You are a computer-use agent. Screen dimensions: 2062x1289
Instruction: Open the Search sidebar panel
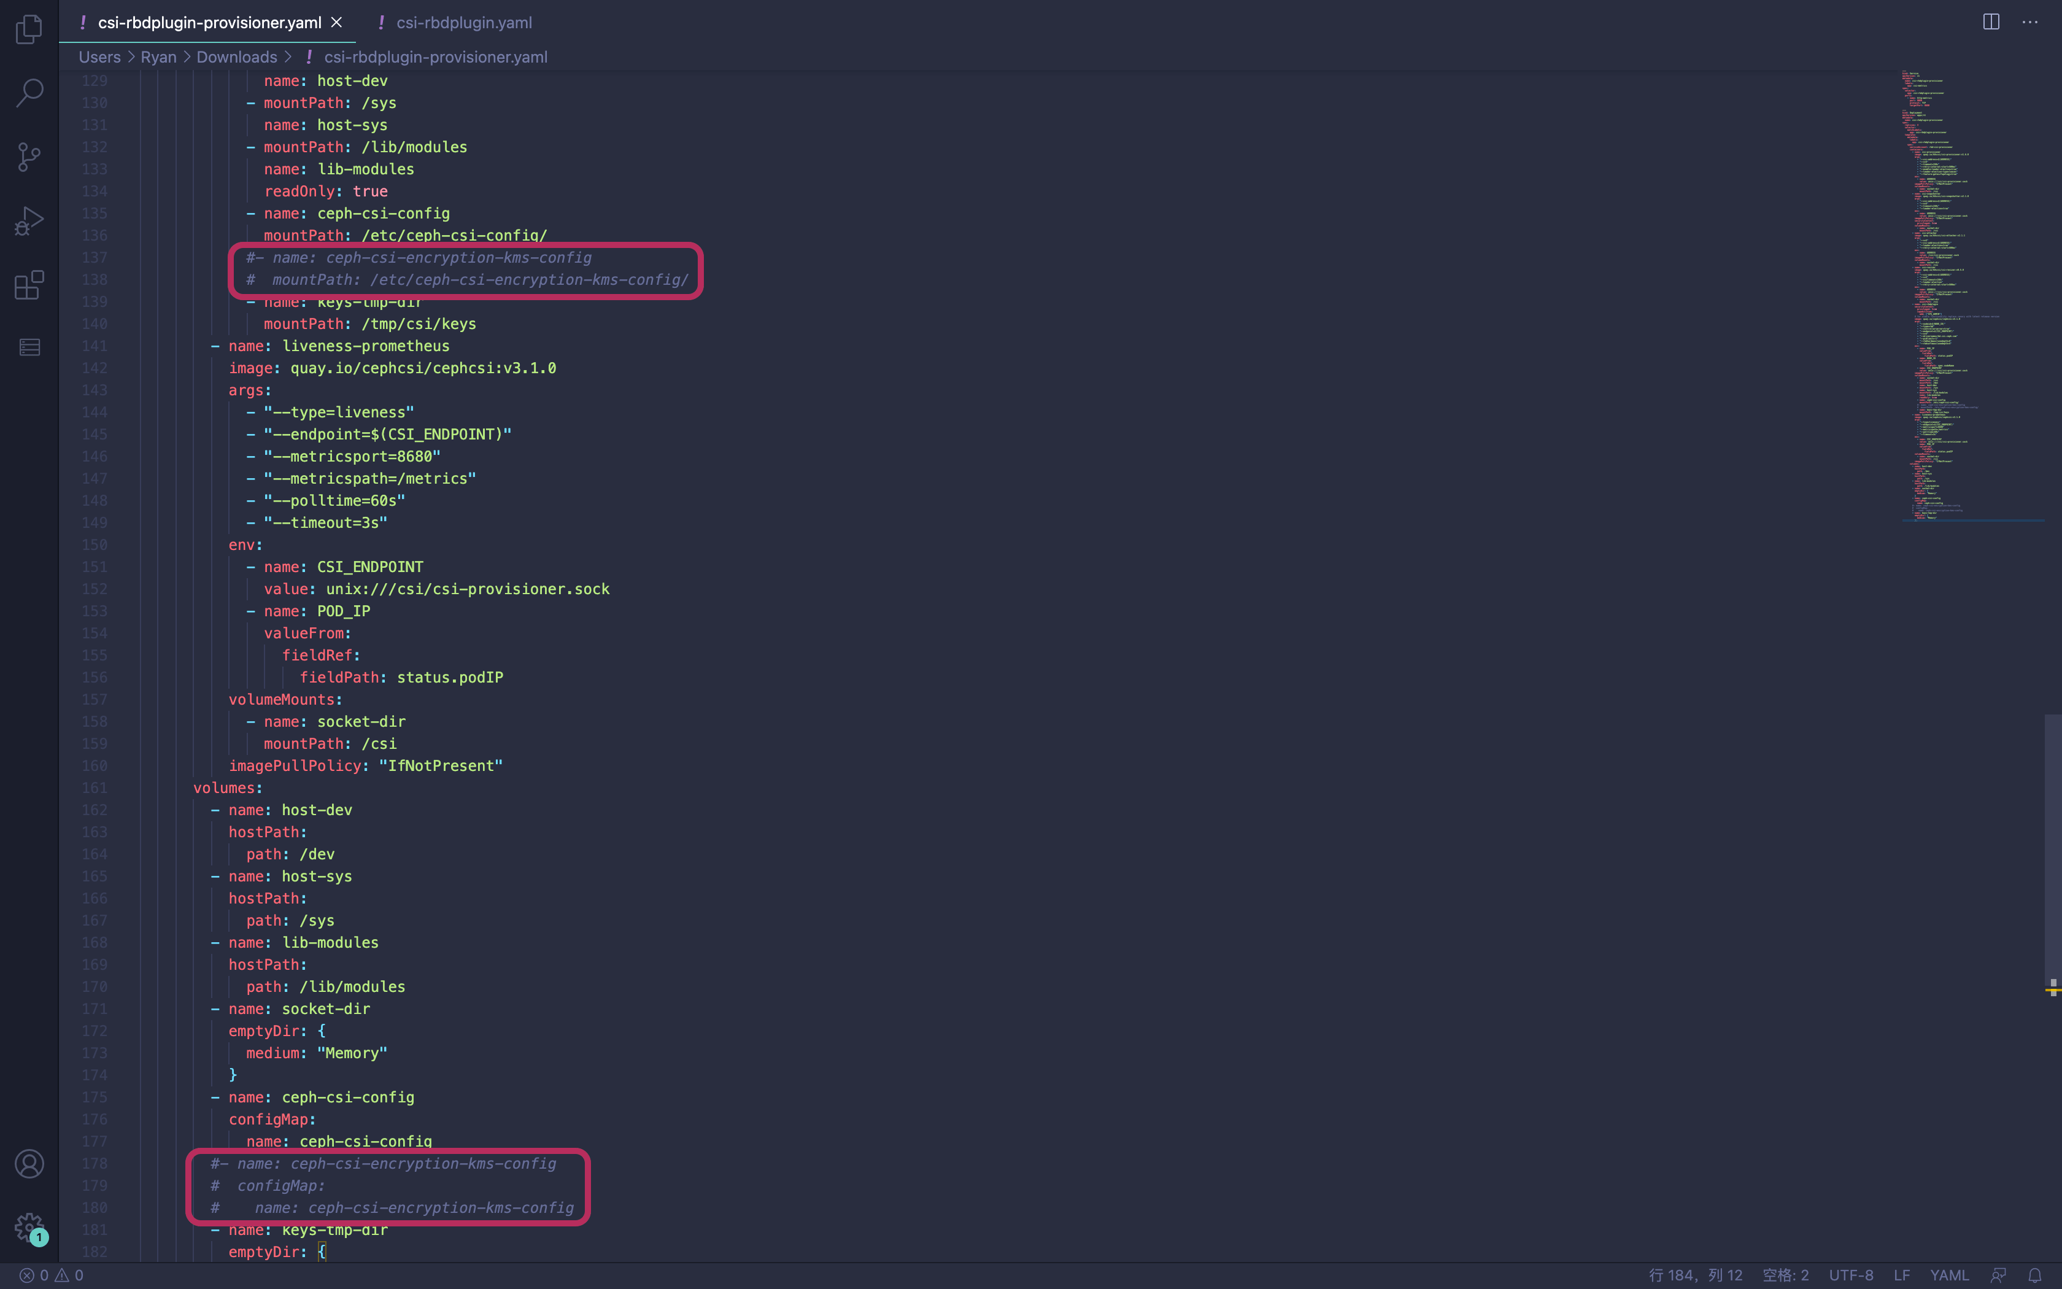click(x=29, y=92)
